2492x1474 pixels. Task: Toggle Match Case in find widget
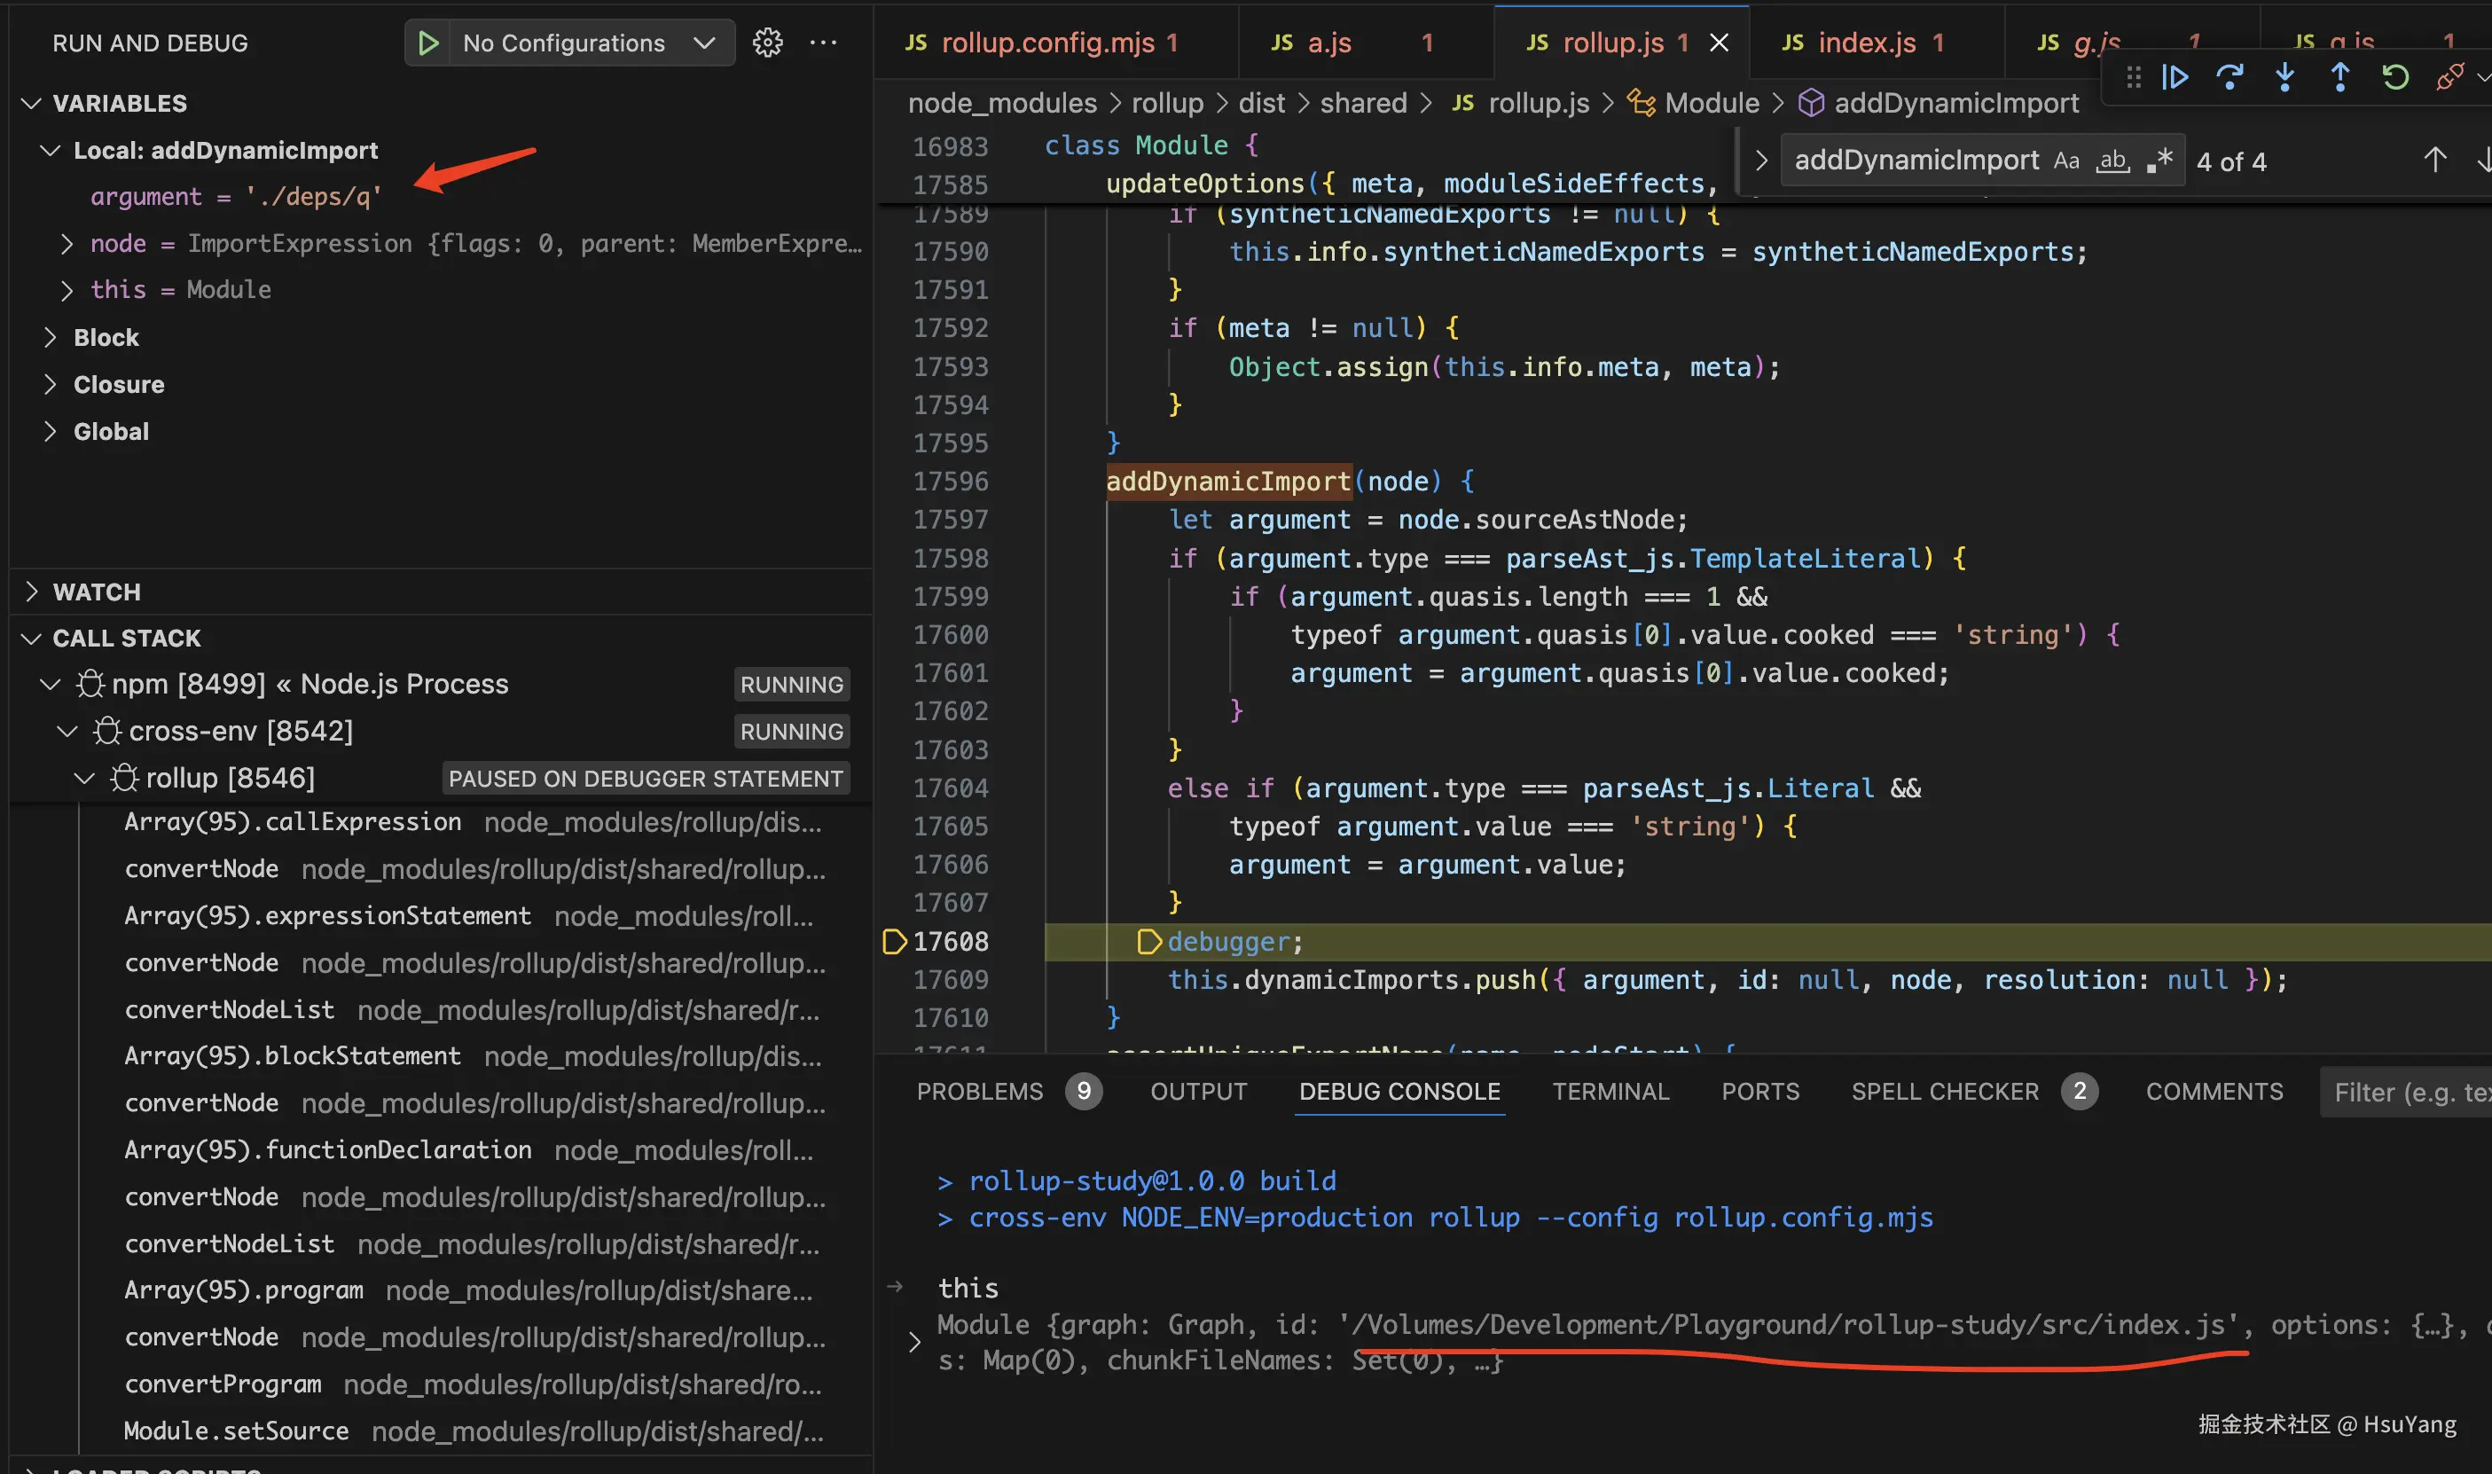[x=2066, y=161]
